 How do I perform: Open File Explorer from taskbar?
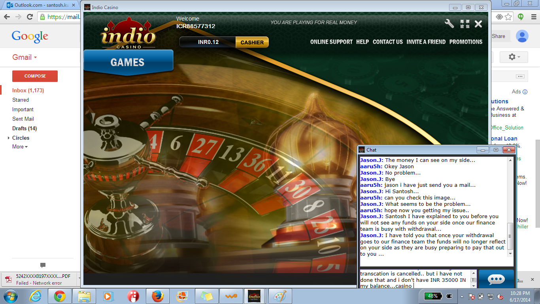[x=84, y=296]
